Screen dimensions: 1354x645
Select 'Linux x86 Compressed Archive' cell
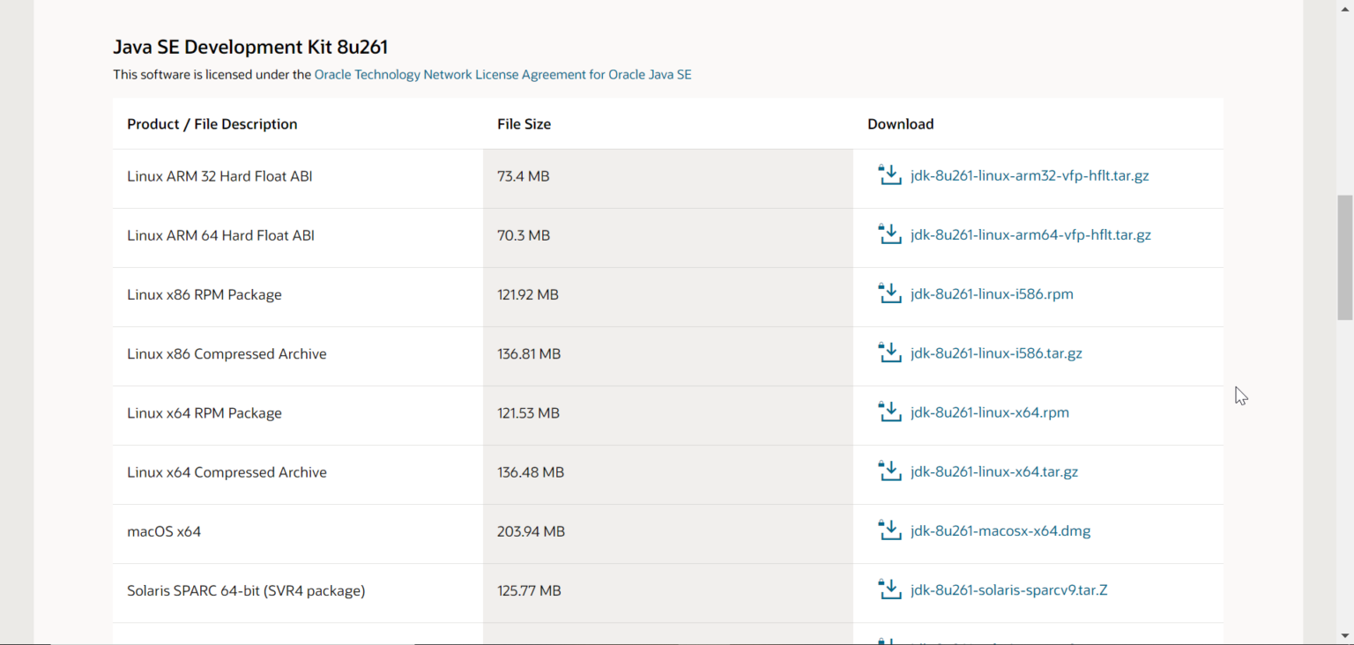pos(298,356)
